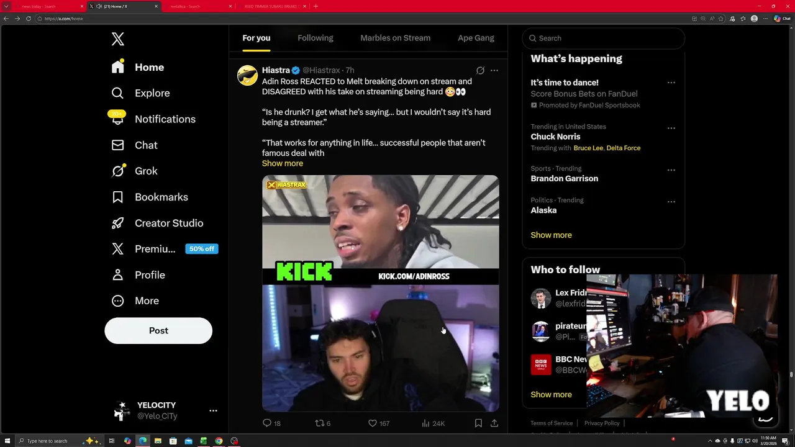The image size is (795, 447).
Task: Open the more options menu on Hiastra post
Action: coord(494,70)
